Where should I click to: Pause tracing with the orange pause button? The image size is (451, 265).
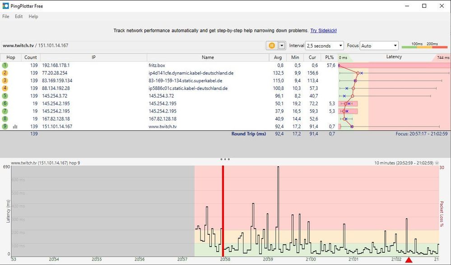[272, 46]
